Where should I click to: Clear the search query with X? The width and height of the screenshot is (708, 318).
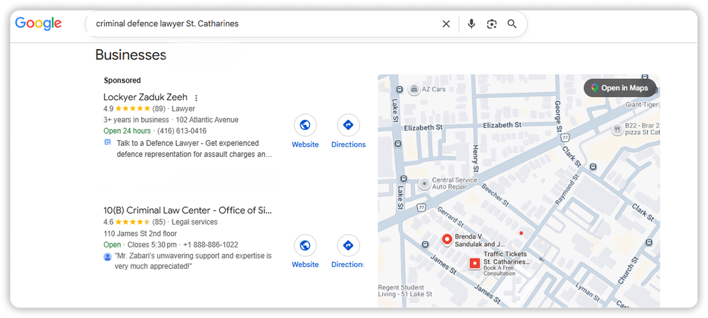click(446, 24)
